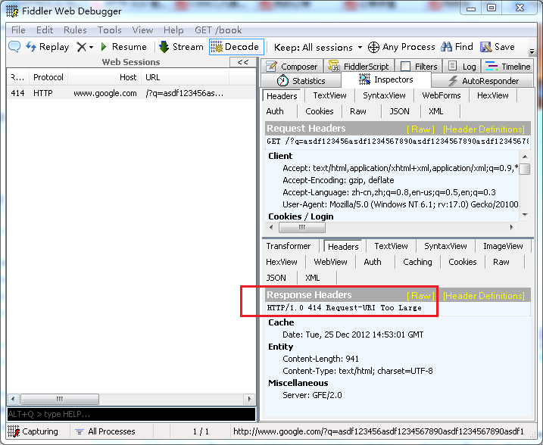The image size is (543, 445).
Task: Click the Find binoculars icon
Action: pos(447,47)
